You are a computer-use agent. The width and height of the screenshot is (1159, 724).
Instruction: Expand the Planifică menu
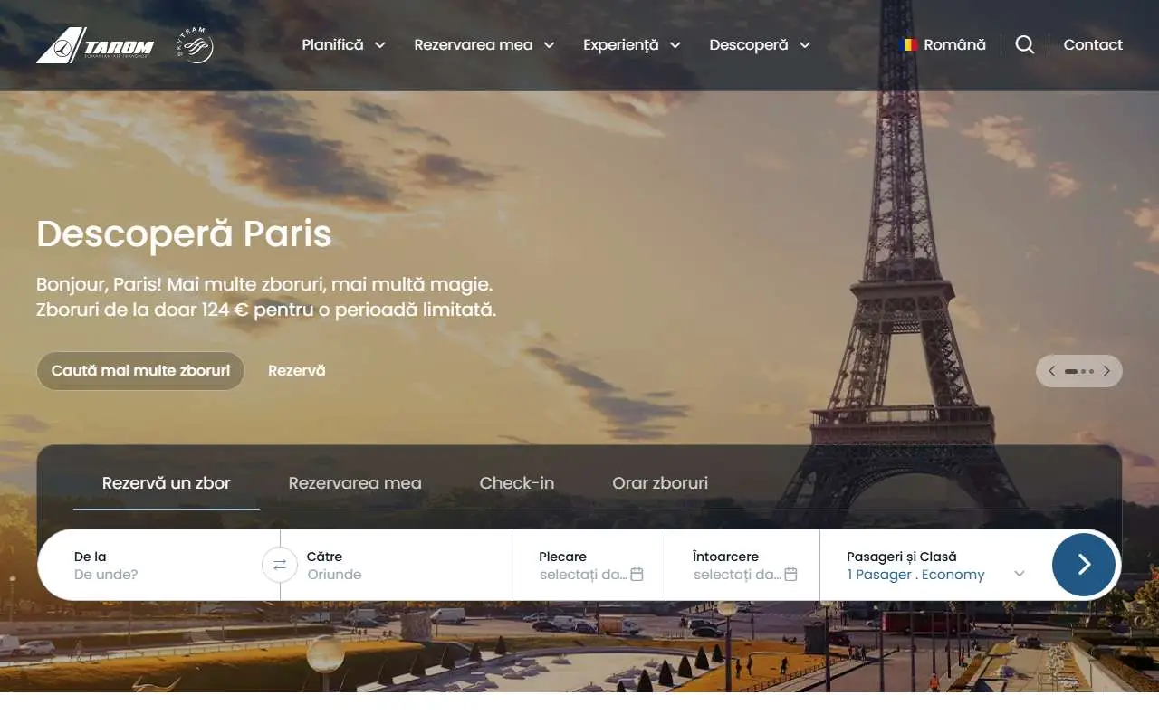344,44
